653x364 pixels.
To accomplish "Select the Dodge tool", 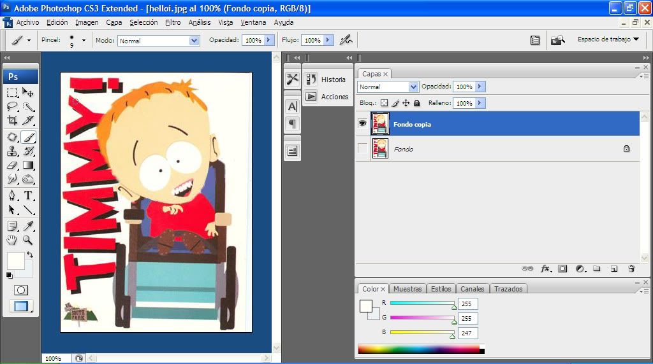I will tap(28, 179).
